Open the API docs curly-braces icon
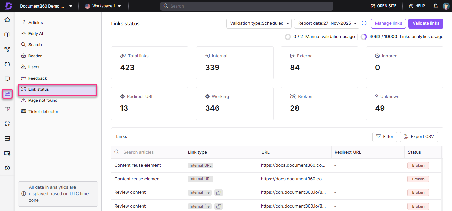The image size is (452, 211). tap(7, 64)
